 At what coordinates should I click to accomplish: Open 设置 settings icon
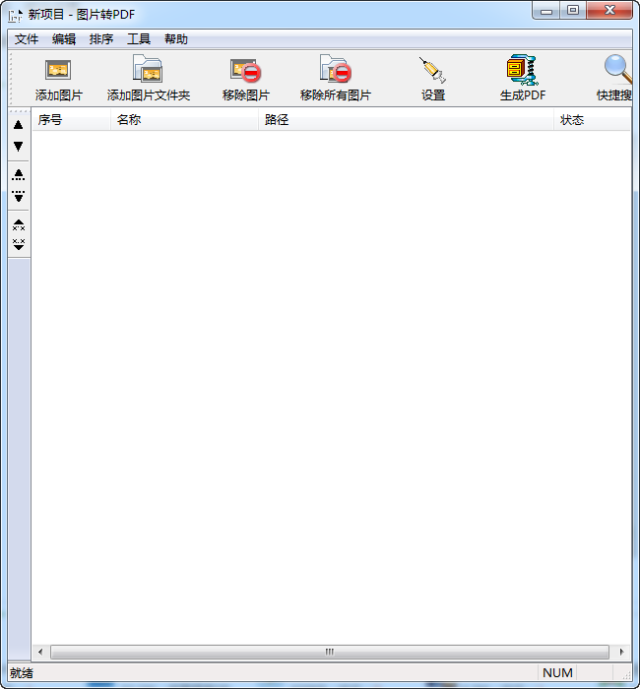tap(433, 70)
